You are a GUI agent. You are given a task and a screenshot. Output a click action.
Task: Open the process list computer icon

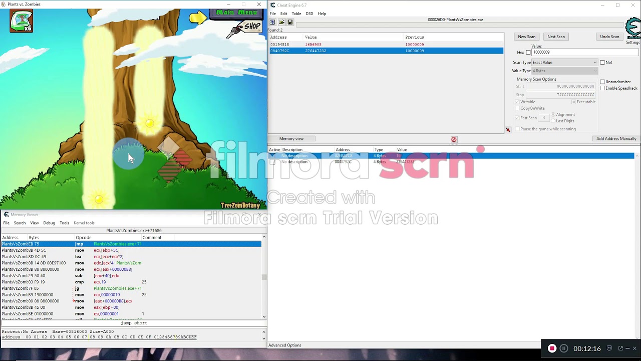click(x=272, y=22)
